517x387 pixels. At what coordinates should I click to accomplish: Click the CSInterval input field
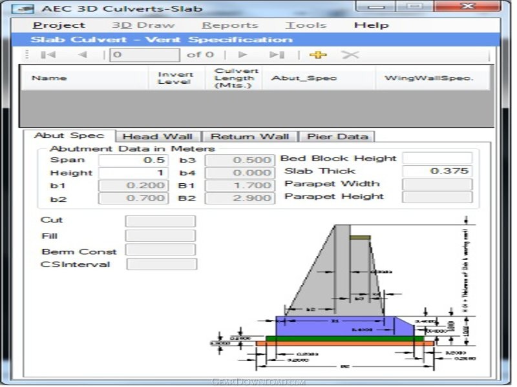tap(162, 264)
